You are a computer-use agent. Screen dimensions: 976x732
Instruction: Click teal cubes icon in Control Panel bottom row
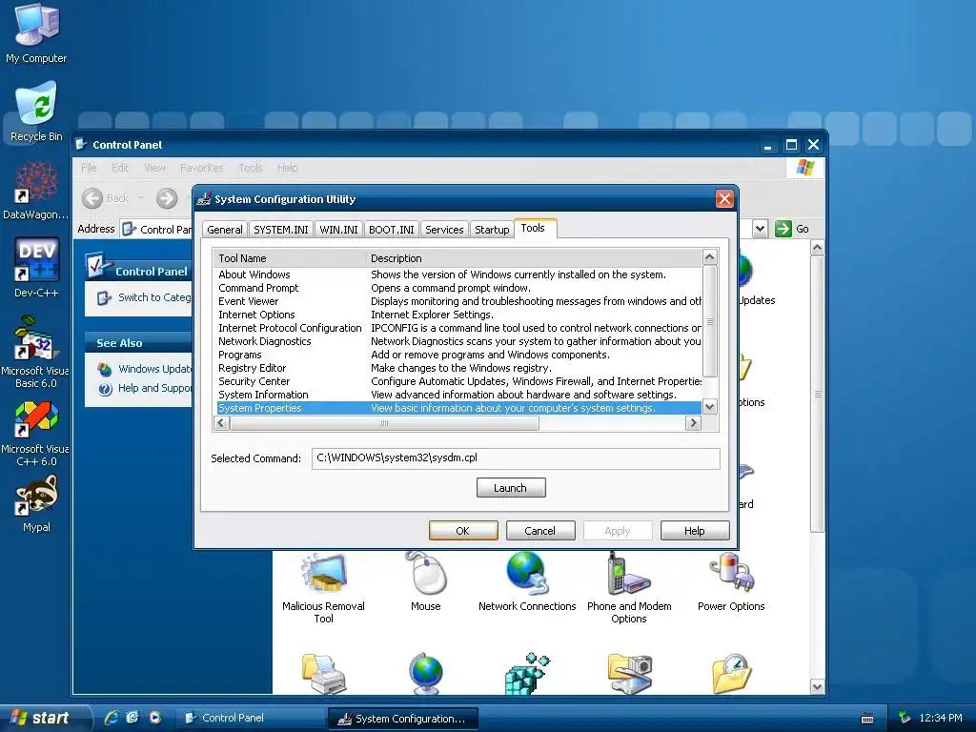click(527, 674)
